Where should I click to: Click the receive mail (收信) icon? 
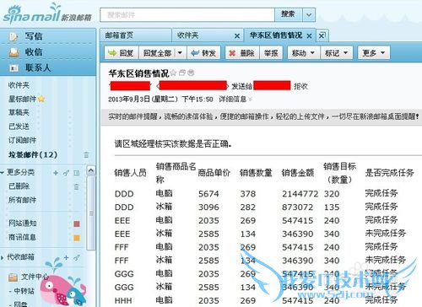coord(14,52)
